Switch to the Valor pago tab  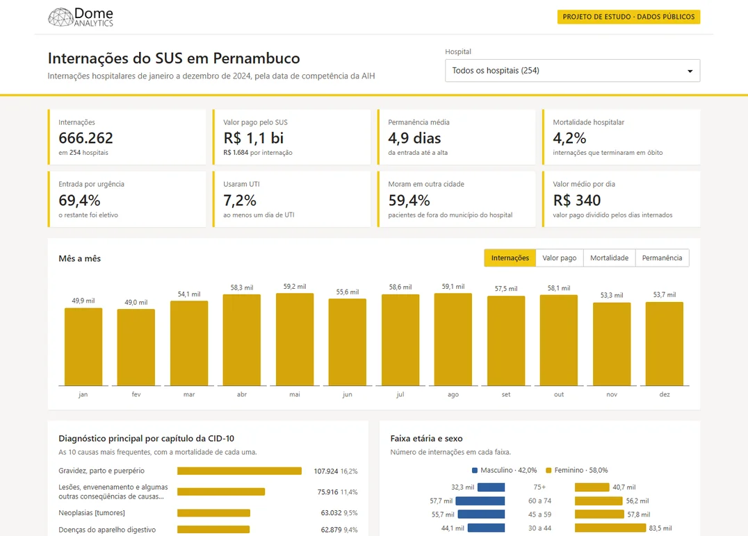559,258
